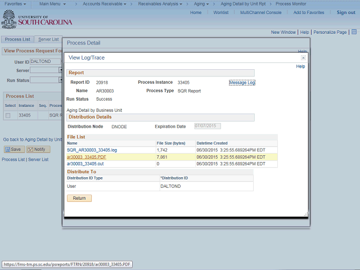Click the Sign out link
The image size is (360, 270).
(x=346, y=12)
